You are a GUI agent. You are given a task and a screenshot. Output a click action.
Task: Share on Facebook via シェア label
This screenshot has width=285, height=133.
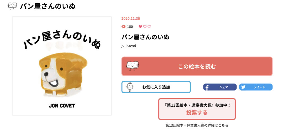pos(223,87)
